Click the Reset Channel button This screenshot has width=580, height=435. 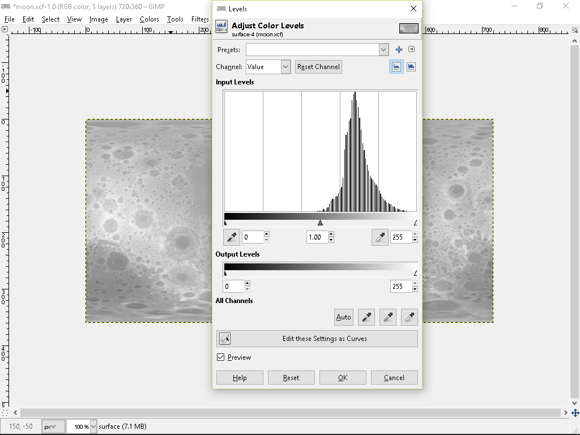click(x=318, y=66)
